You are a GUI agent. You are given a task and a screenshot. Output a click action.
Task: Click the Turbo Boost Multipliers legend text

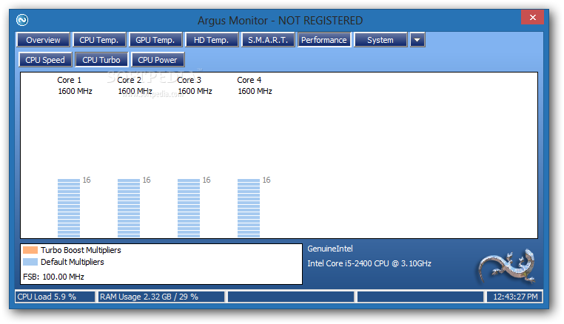point(81,250)
